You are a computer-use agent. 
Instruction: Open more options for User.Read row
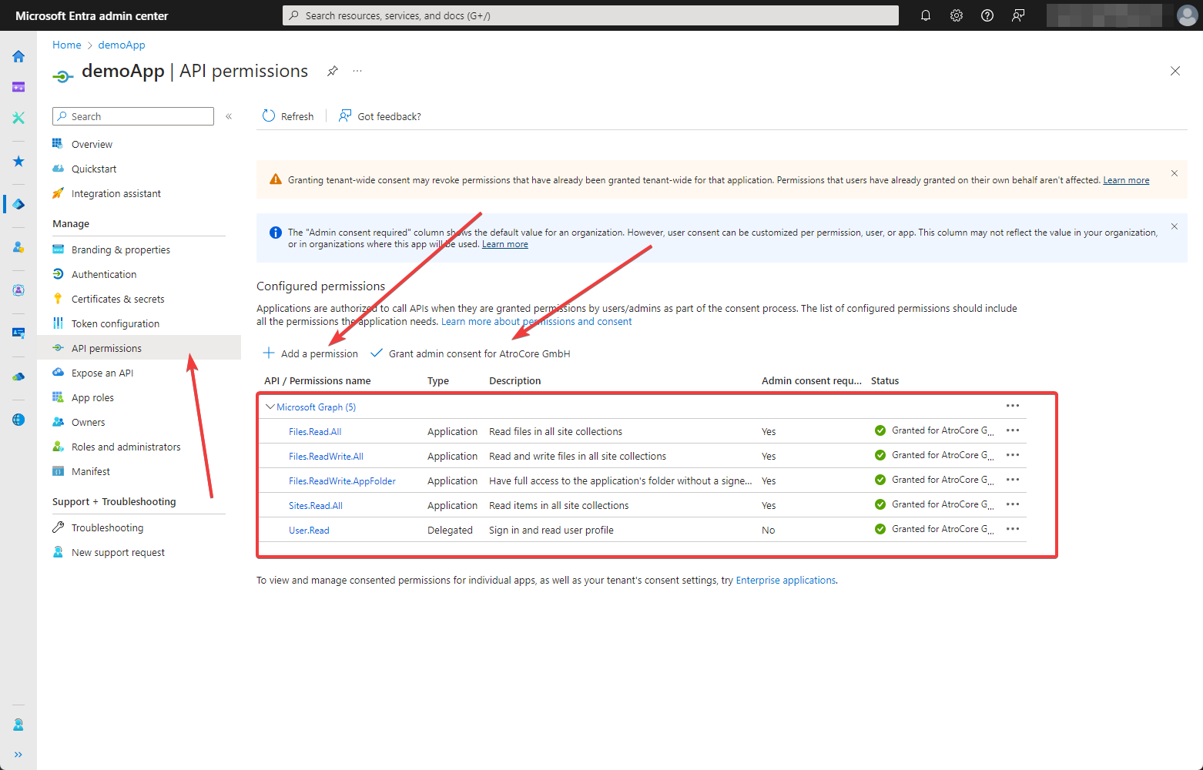point(1013,529)
